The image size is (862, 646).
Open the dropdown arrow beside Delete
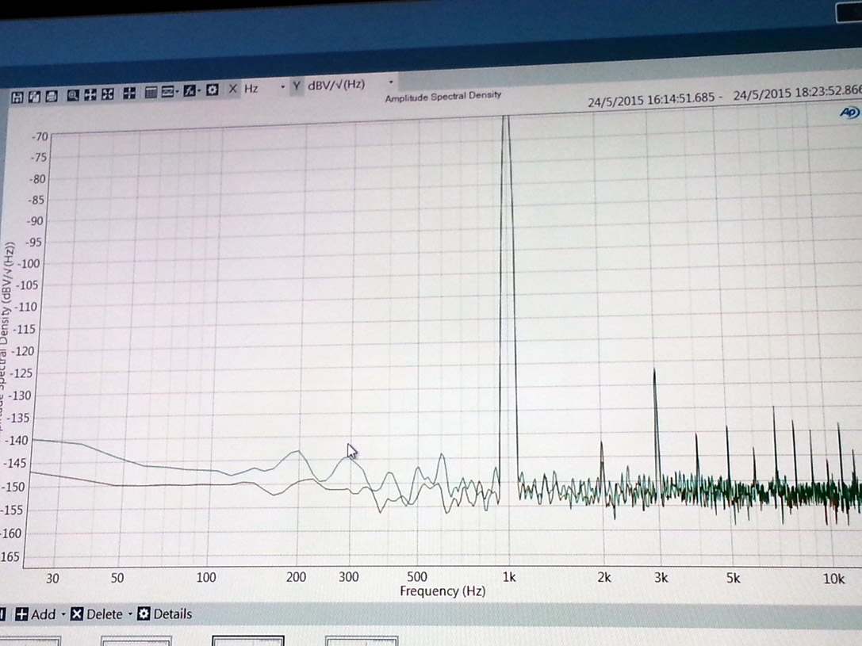(x=130, y=614)
